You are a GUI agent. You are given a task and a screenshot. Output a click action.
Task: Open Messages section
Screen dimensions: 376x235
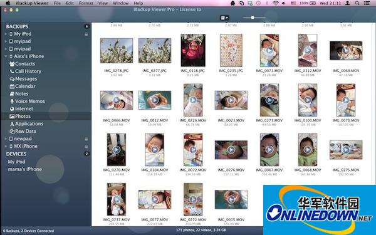tap(23, 79)
